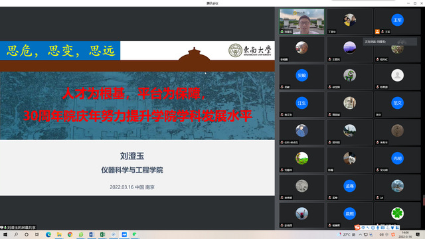Click the Windows Task View button
This screenshot has height=239, width=425.
(x=37, y=234)
